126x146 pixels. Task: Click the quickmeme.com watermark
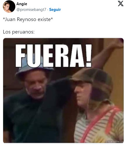pyautogui.click(x=114, y=142)
